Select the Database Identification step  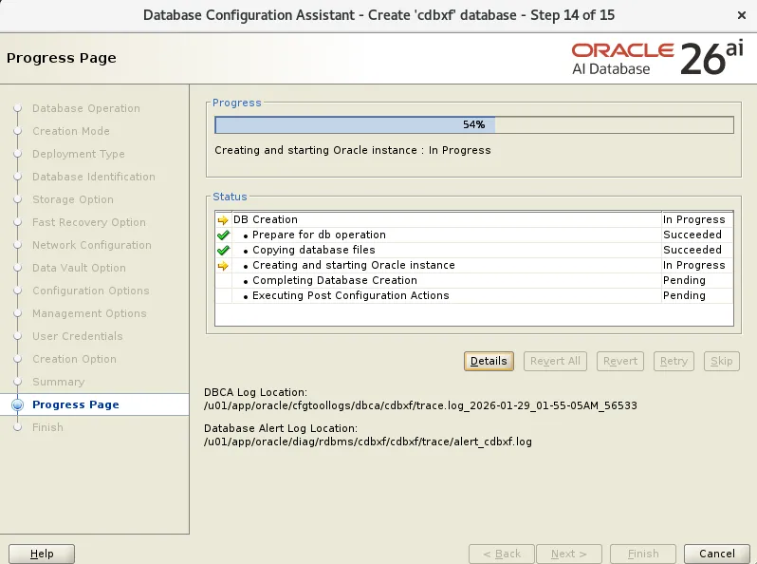pos(94,177)
